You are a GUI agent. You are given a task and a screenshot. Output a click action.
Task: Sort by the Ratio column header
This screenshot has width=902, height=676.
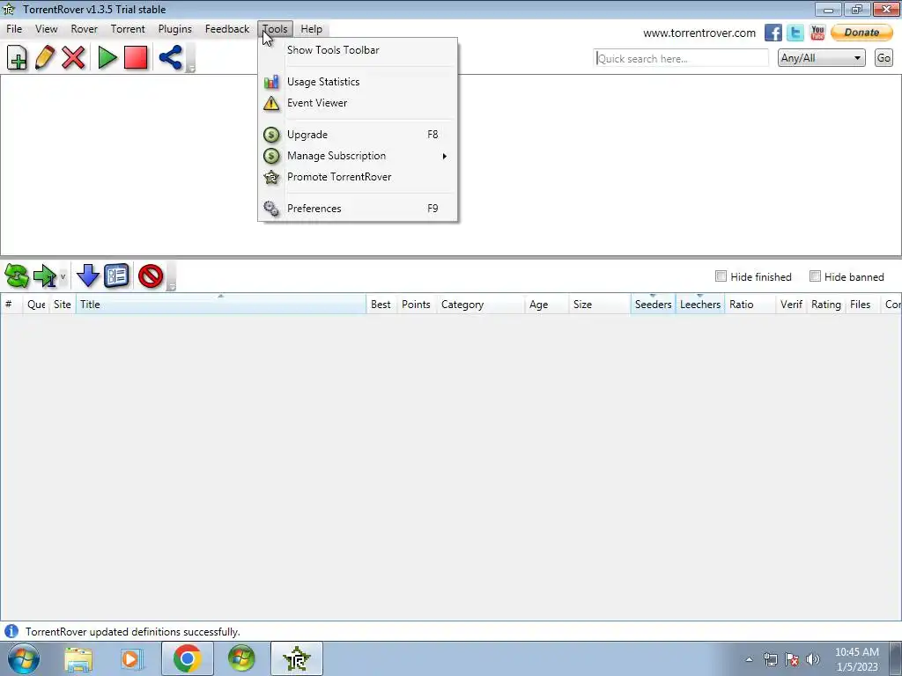click(x=750, y=304)
